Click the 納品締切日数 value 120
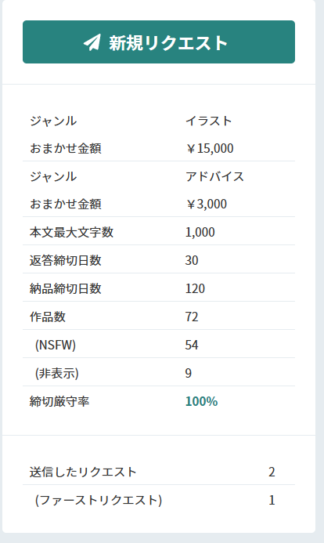Screen dimensions: 324x543 (195, 288)
